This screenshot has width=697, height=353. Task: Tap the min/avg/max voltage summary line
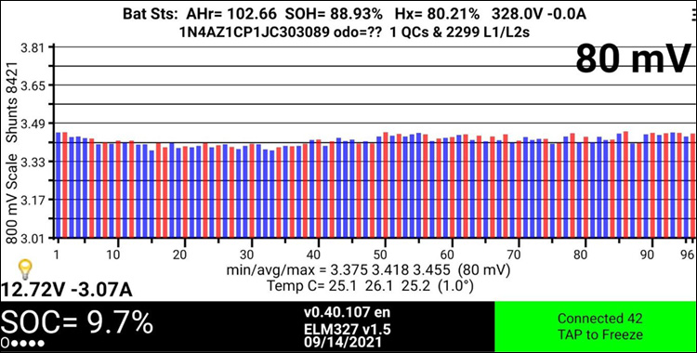point(368,270)
